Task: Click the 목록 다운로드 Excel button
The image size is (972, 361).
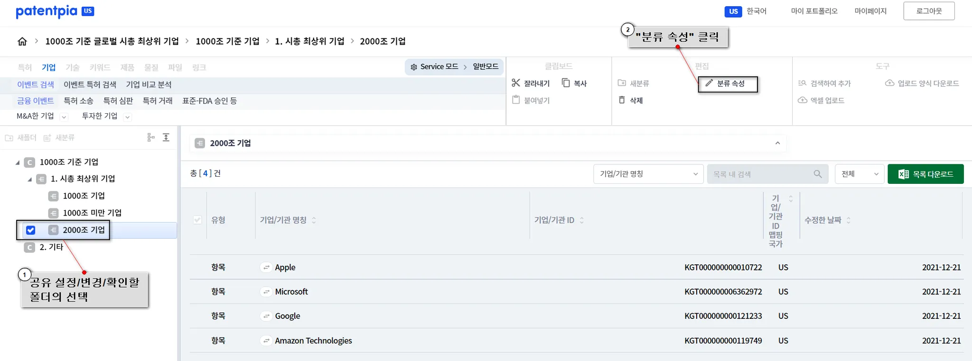Action: pos(925,174)
